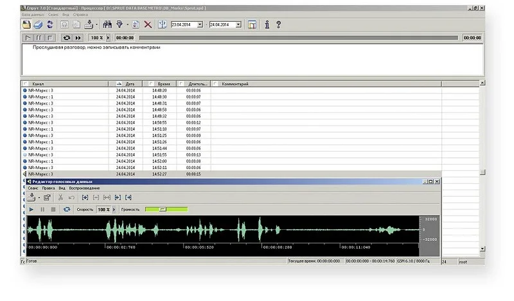Open the Справка menu in main window
Viewport: 514px width, 301px height.
tap(80, 13)
